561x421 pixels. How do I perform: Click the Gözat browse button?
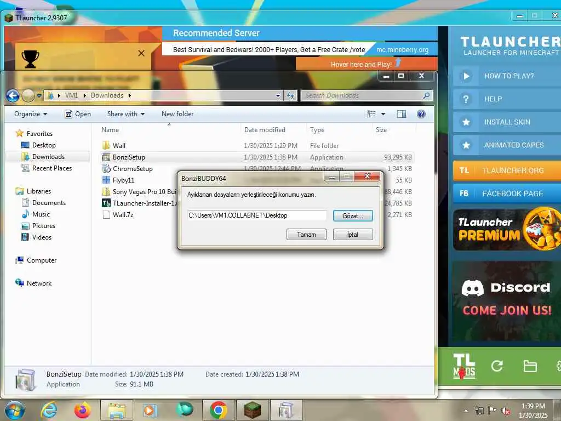pyautogui.click(x=353, y=216)
